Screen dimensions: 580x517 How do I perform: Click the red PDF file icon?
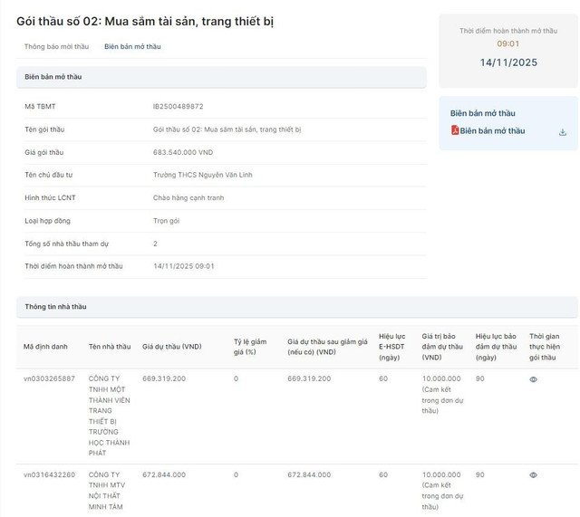455,130
